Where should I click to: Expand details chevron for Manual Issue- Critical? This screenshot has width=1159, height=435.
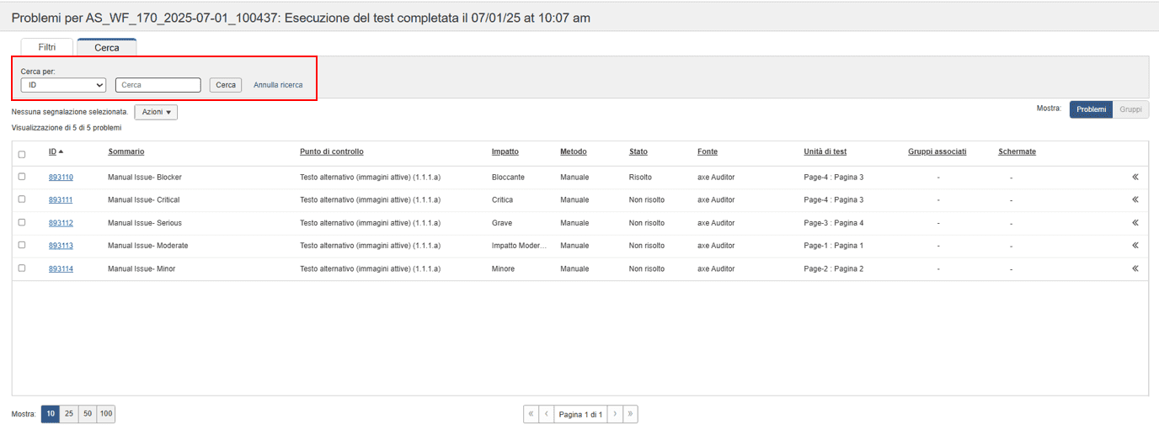point(1135,200)
